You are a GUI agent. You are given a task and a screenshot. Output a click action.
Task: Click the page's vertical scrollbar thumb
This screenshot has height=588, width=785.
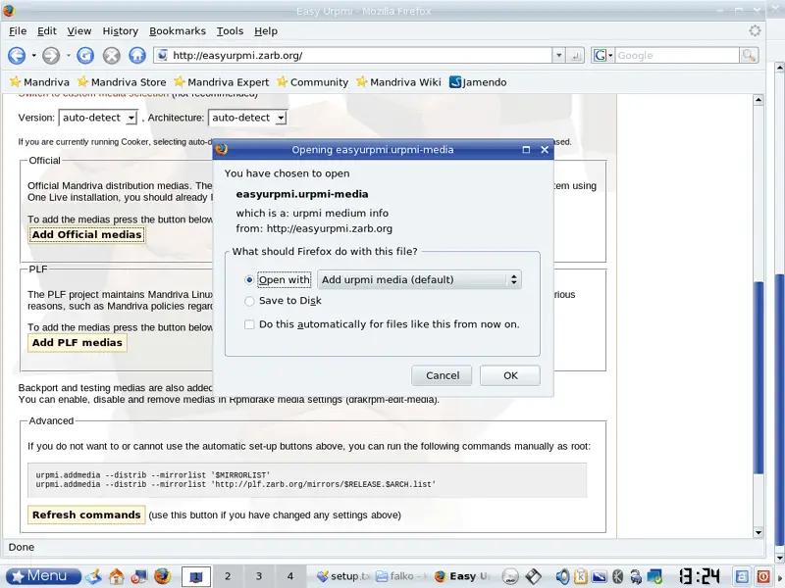[759, 378]
